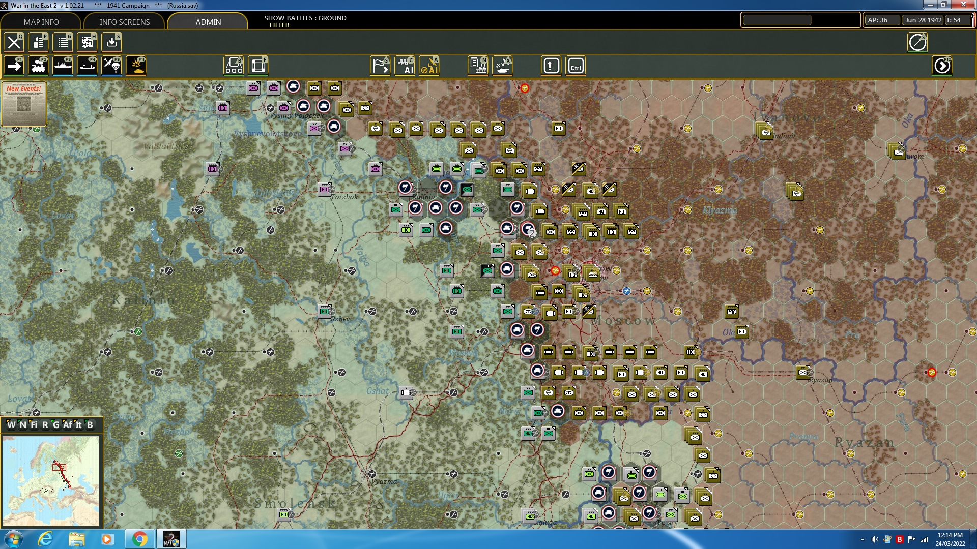Click the empty search field in top bar
The height and width of the screenshot is (549, 977).
[x=777, y=20]
